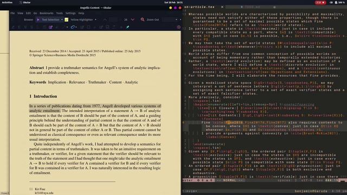The image size is (347, 195).
Task: Click the red screen recording indicator
Action: tap(320, 2)
